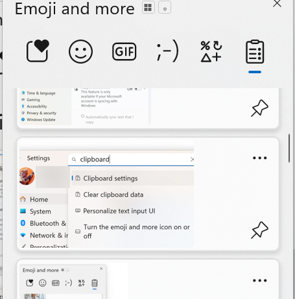
Task: Paste the Settings clipboard search screenshot
Action: pyautogui.click(x=148, y=194)
